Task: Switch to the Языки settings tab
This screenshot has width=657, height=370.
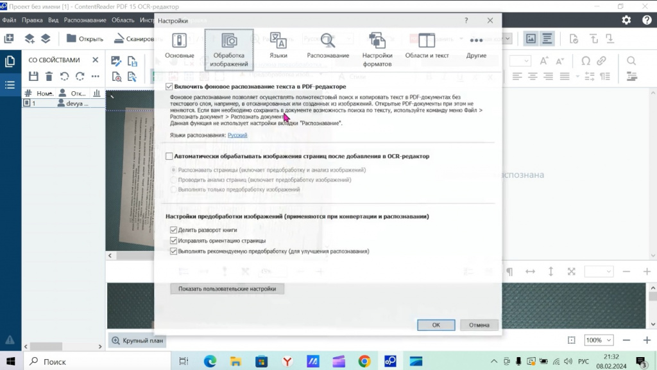Action: tap(278, 46)
